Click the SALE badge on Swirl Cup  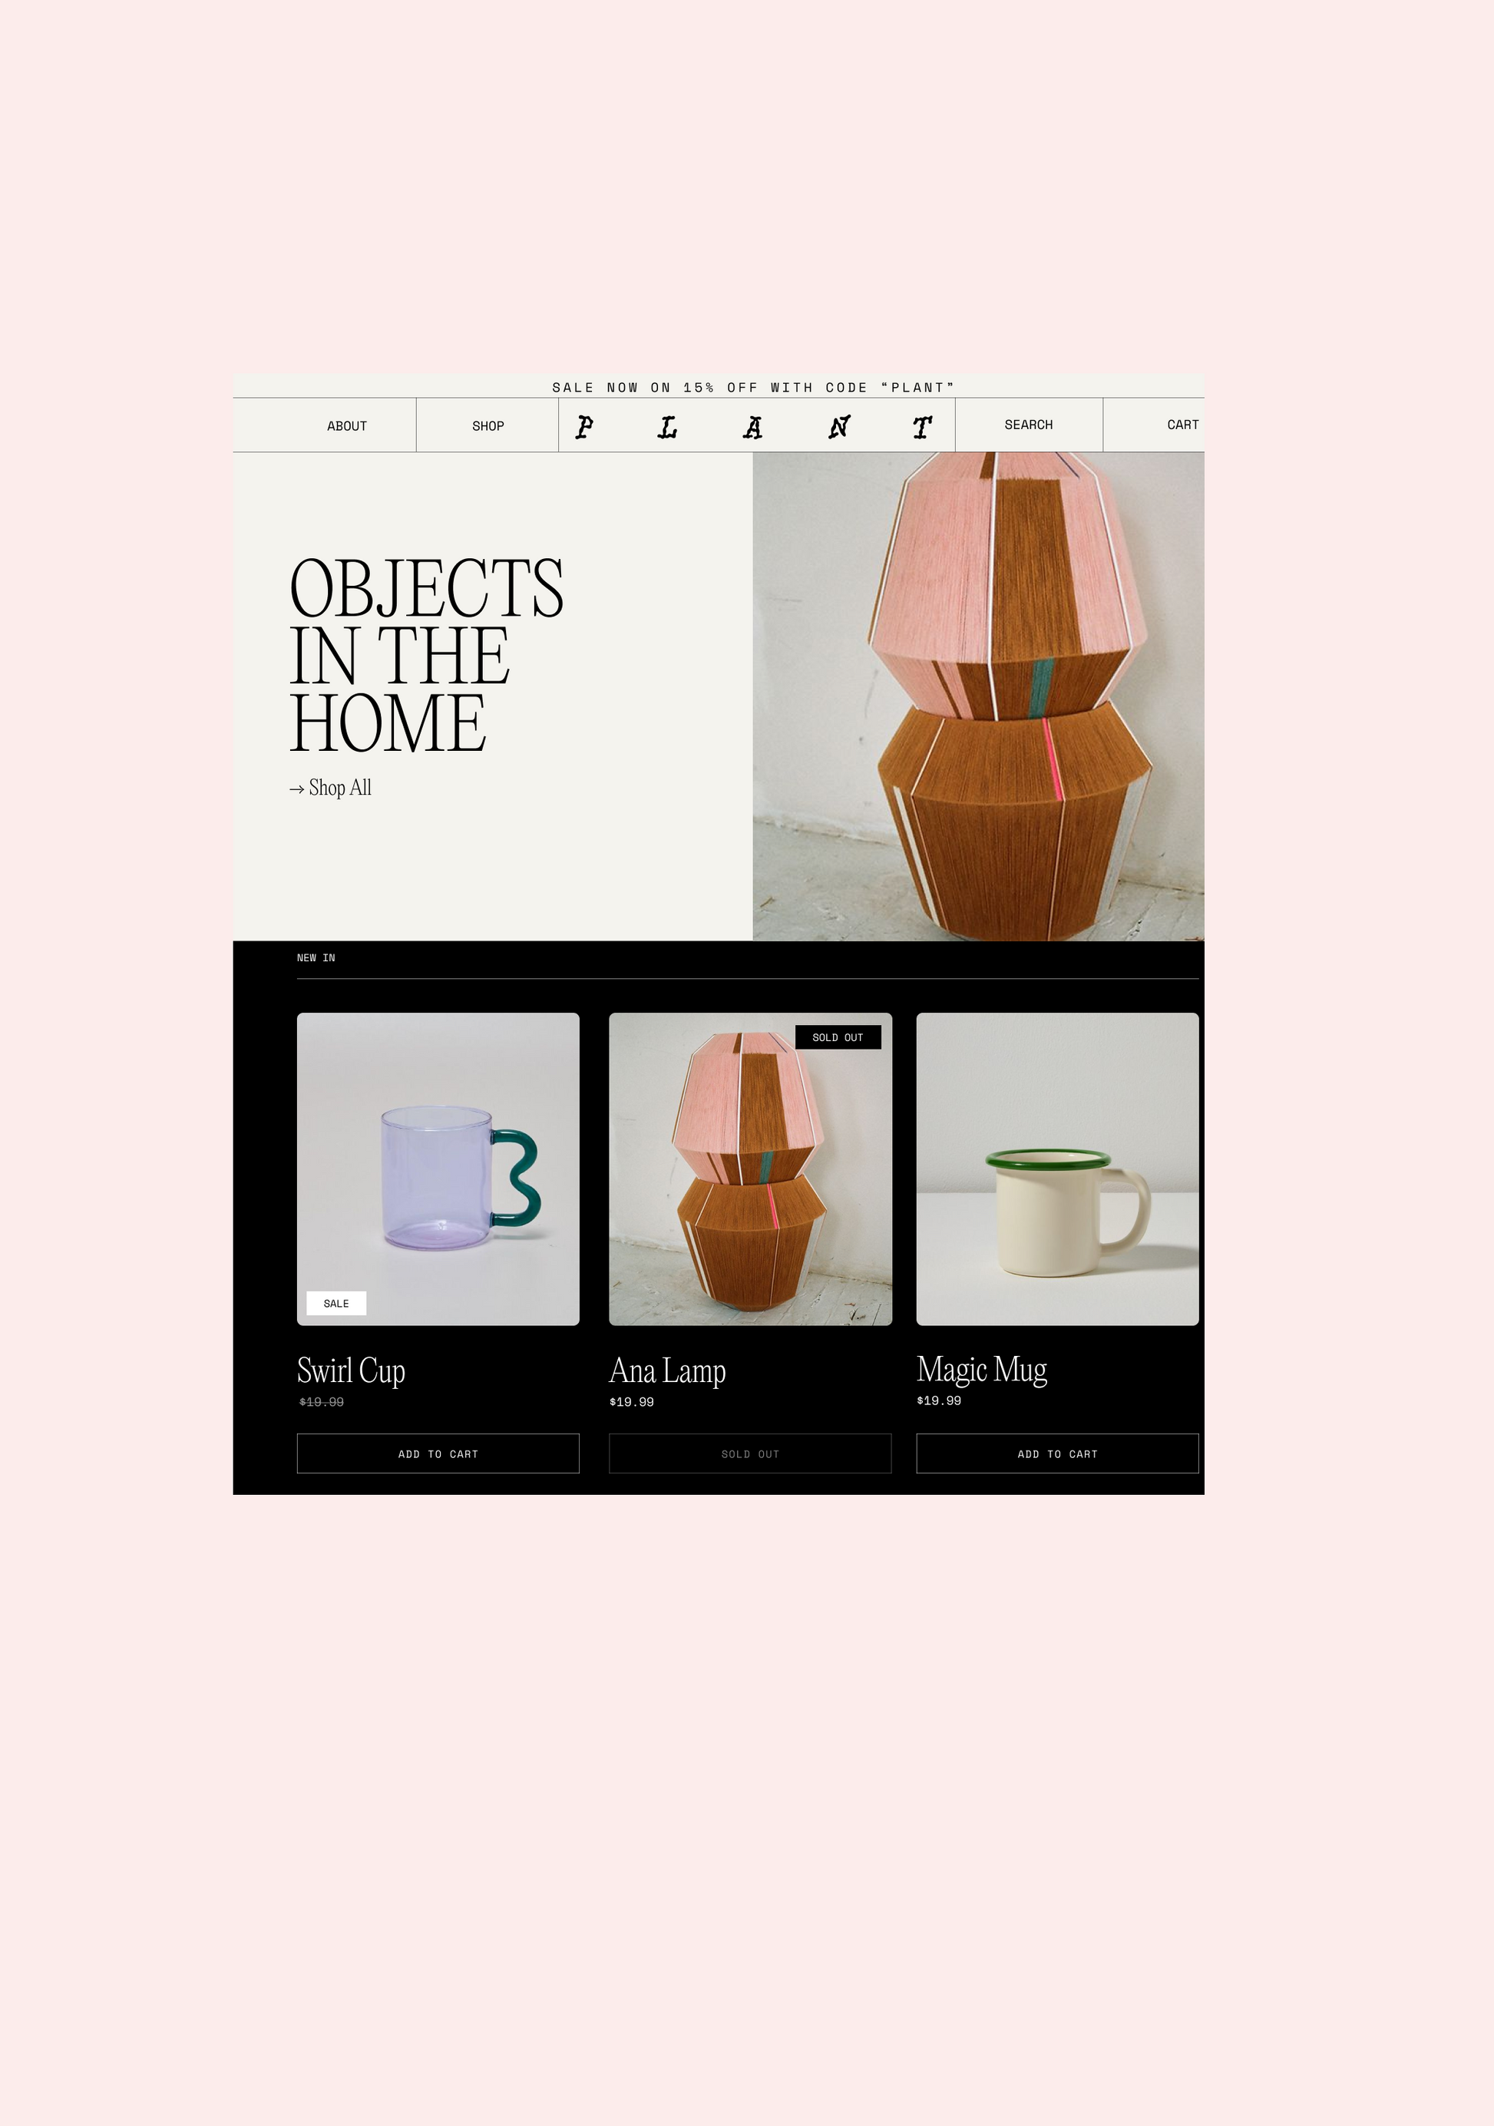336,1303
